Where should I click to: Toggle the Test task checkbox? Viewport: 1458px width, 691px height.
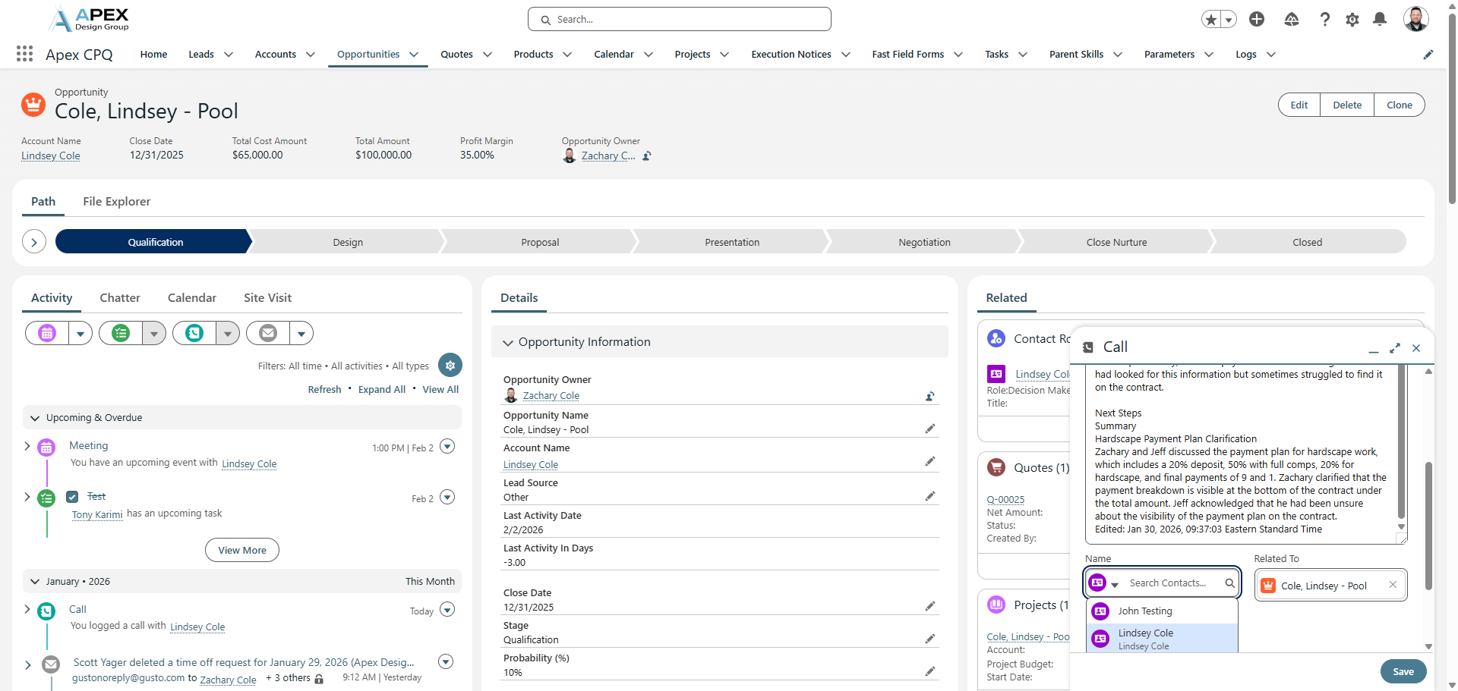click(72, 497)
